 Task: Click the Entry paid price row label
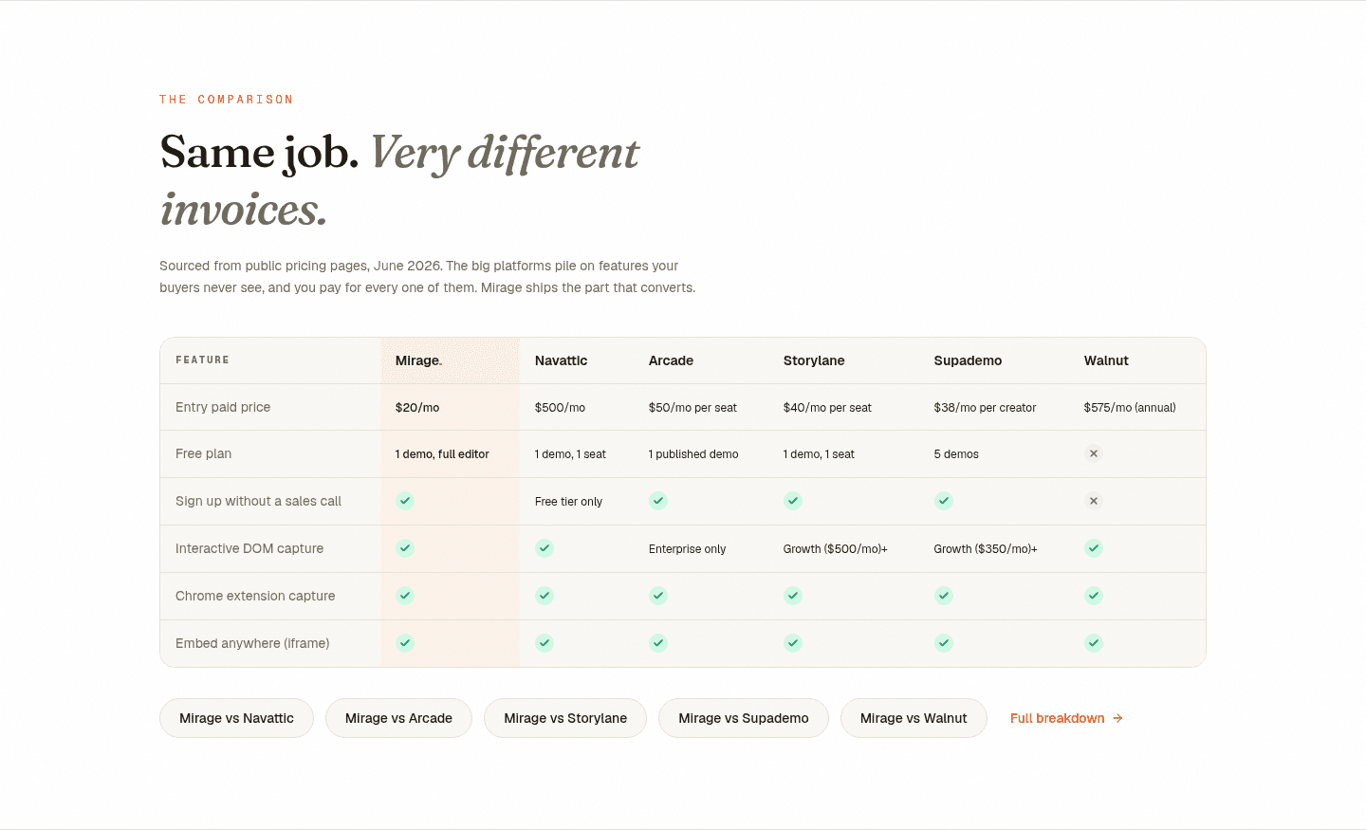point(223,407)
